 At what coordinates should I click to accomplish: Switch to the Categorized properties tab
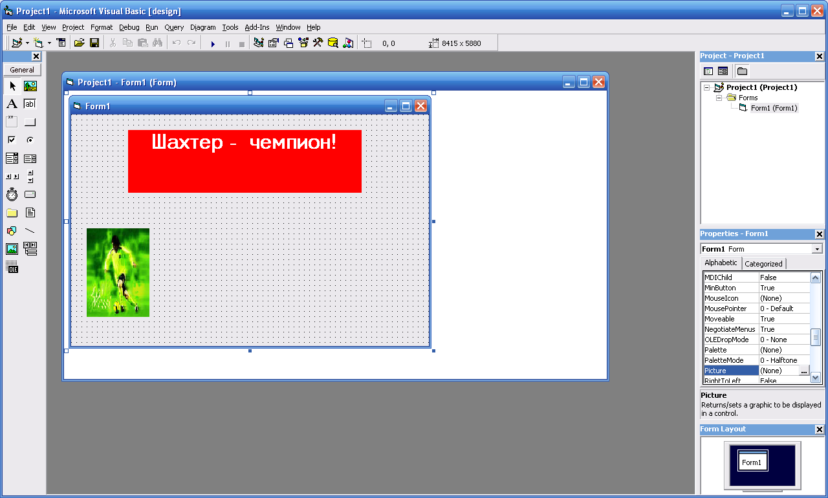click(763, 264)
